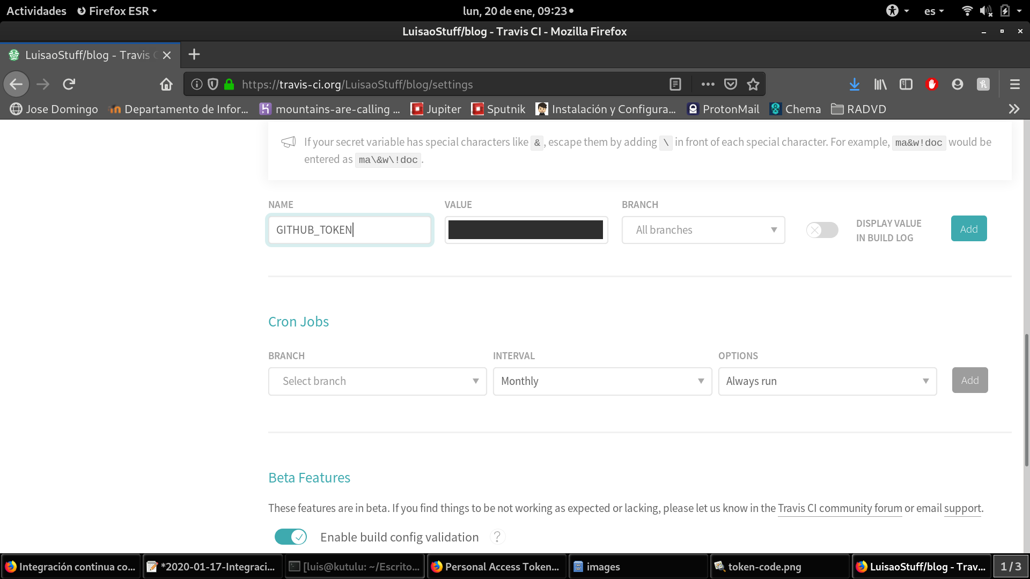The width and height of the screenshot is (1030, 579).
Task: Save page to Pocket
Action: coord(730,84)
